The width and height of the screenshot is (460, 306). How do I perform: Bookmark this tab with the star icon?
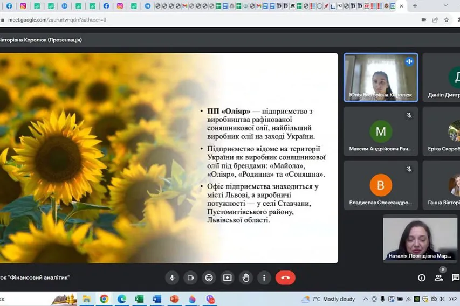pos(447,19)
